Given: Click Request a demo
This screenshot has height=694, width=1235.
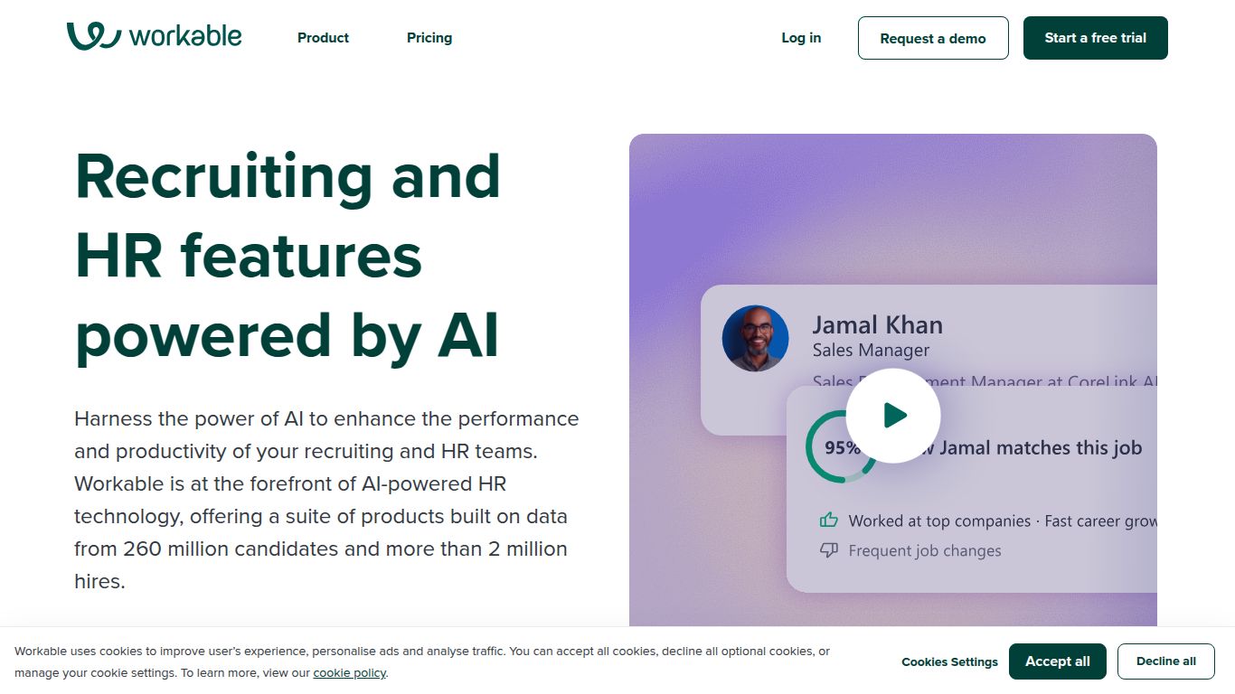Looking at the screenshot, I should [x=933, y=38].
